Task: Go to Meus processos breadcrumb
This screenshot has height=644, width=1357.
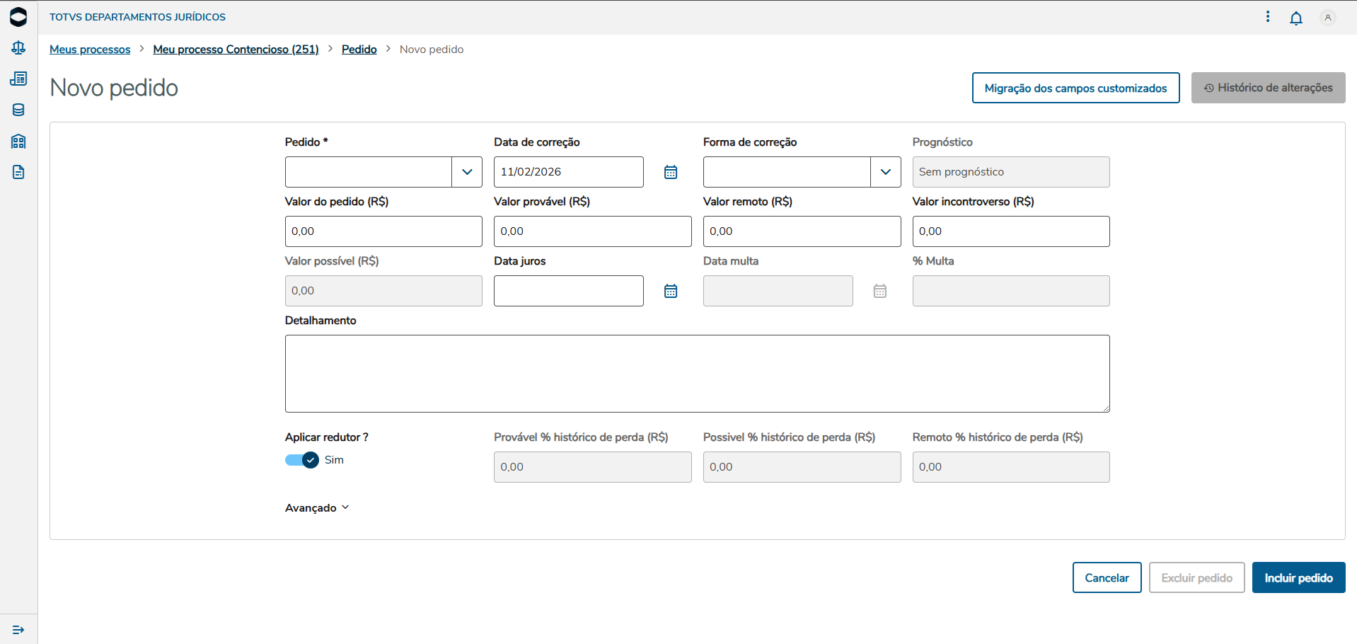Action: click(90, 50)
